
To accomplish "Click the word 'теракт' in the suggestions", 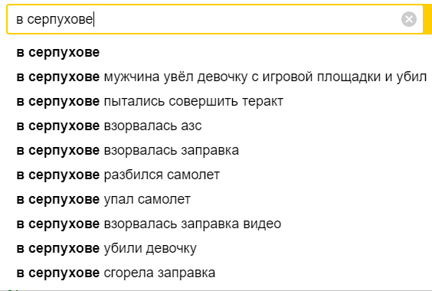I will tap(263, 101).
